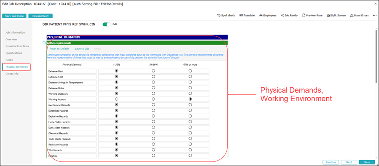Open Comp Info section

pos(12,74)
